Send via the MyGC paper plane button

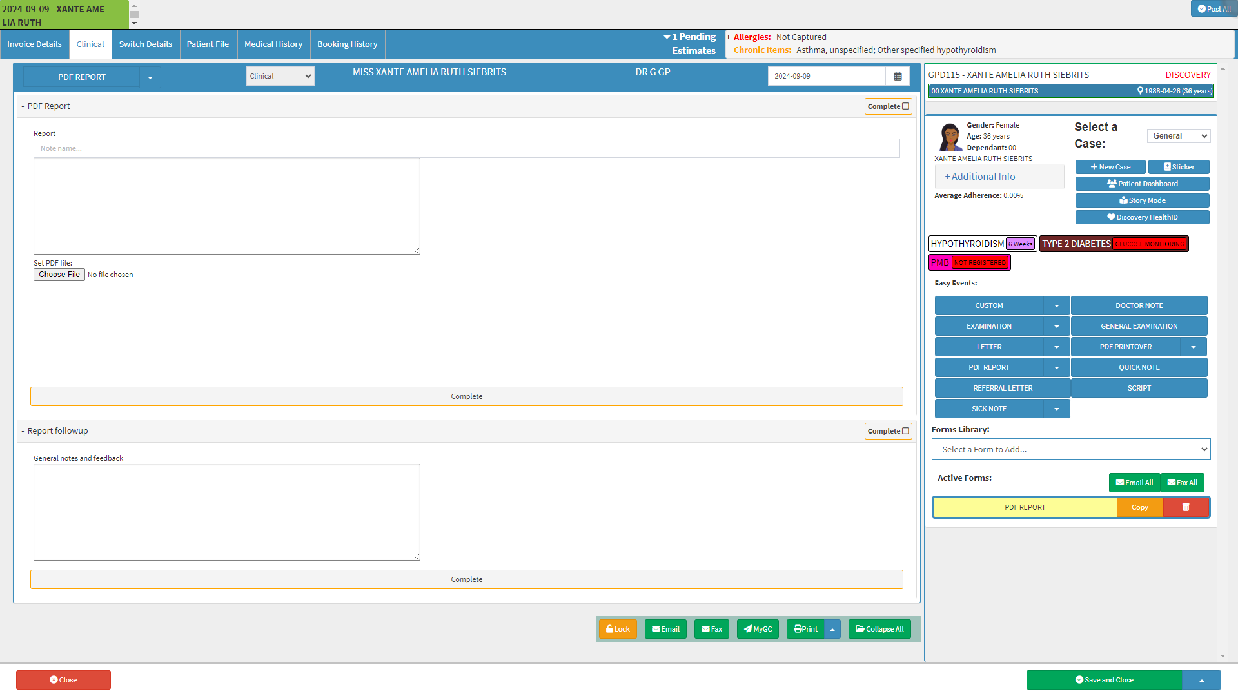(x=758, y=629)
